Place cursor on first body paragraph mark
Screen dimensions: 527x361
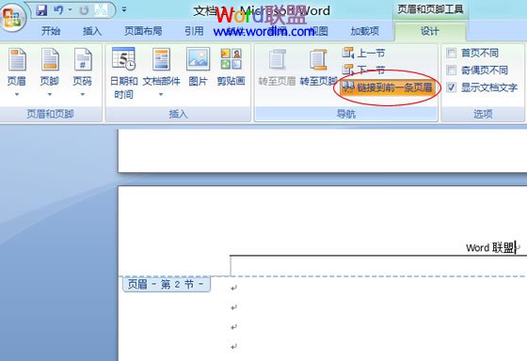tap(234, 288)
